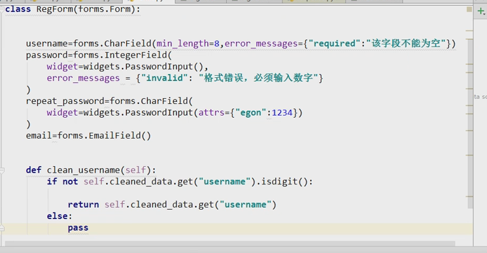Click the "egon" string key
The image size is (487, 253).
pos(250,112)
